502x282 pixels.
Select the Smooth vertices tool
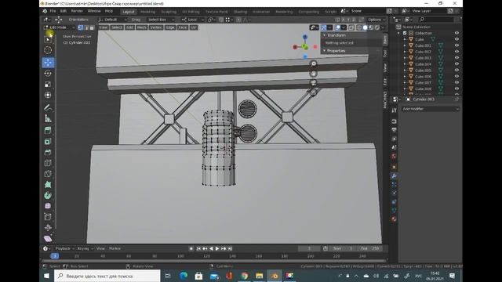click(x=48, y=206)
